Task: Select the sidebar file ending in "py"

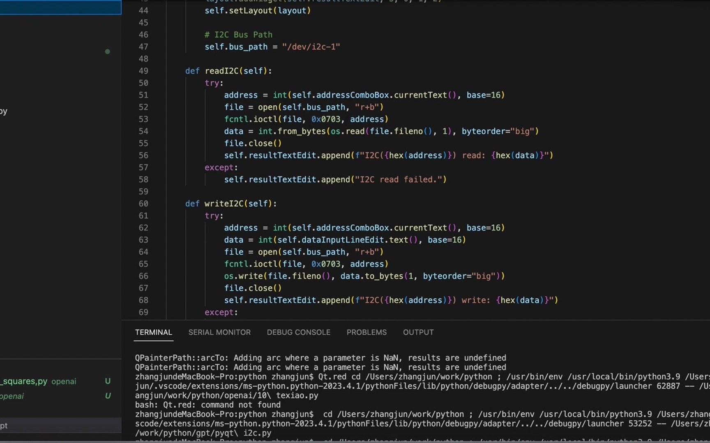Action: pyautogui.click(x=4, y=111)
